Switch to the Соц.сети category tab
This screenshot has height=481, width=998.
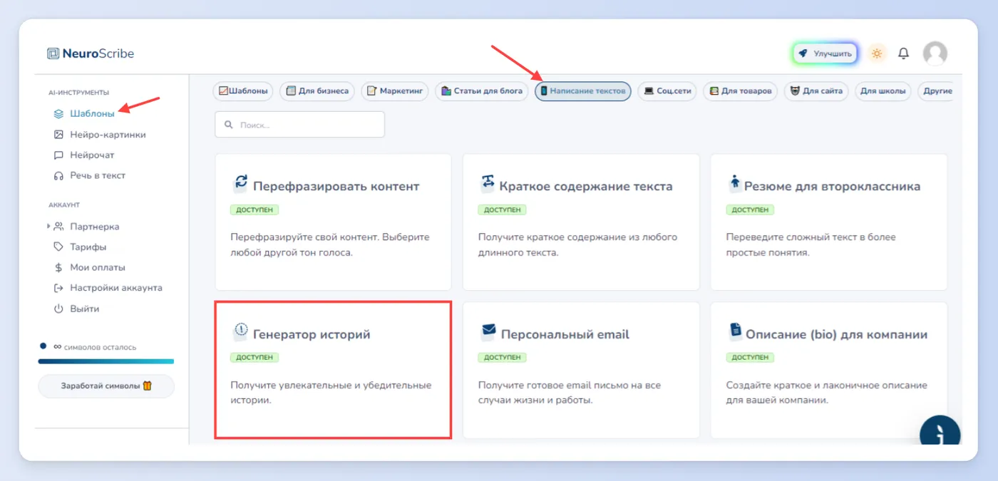coord(667,91)
